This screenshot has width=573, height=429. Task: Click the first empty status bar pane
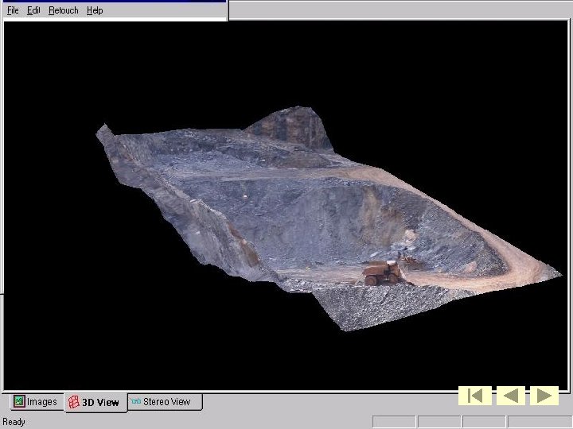393,422
